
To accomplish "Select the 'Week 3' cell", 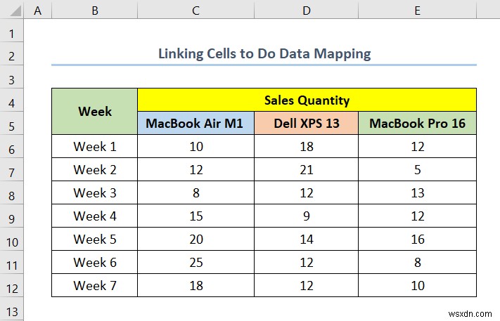I will pyautogui.click(x=95, y=192).
